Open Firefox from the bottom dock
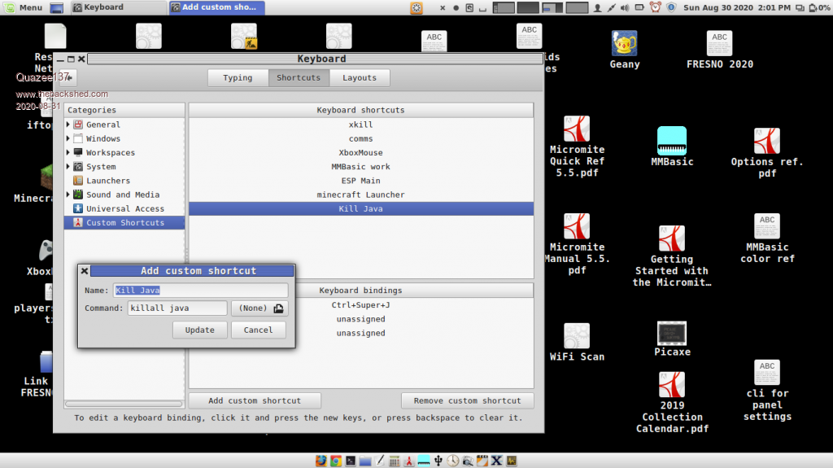The width and height of the screenshot is (833, 468). point(321,461)
